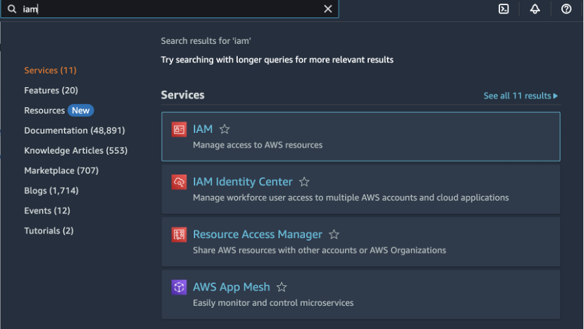This screenshot has height=329, width=584.
Task: Open the Resource Access Manager link
Action: coord(257,235)
